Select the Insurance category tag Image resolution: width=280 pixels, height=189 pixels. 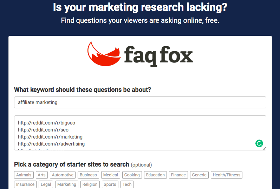coord(25,184)
